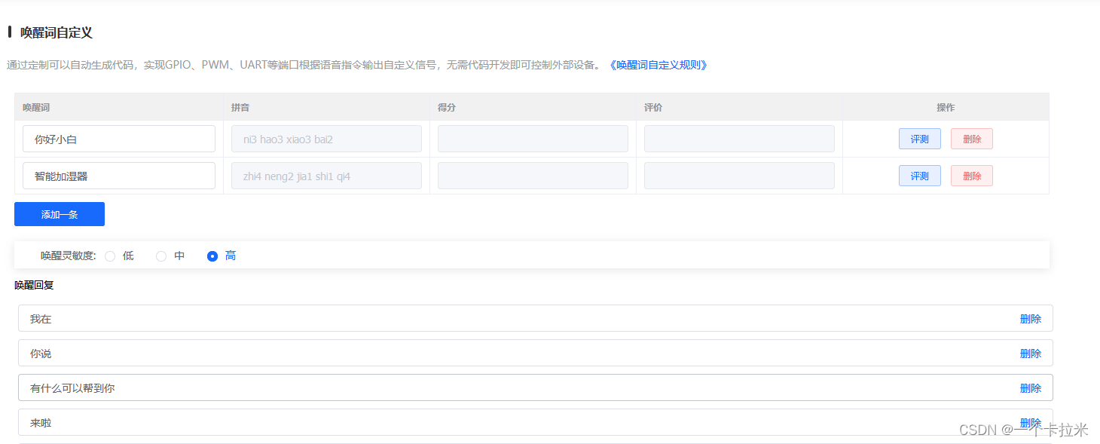The image size is (1100, 444).
Task: Open the 唤醒词自定义规则 link
Action: (x=658, y=65)
